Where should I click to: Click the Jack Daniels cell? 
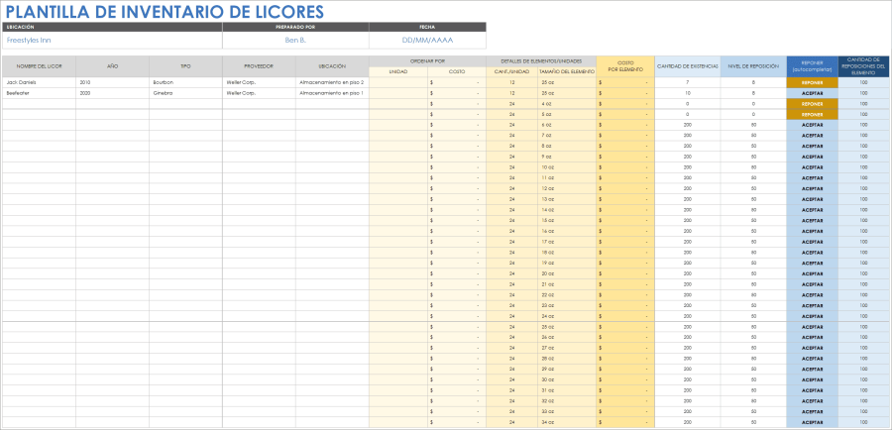pyautogui.click(x=40, y=82)
